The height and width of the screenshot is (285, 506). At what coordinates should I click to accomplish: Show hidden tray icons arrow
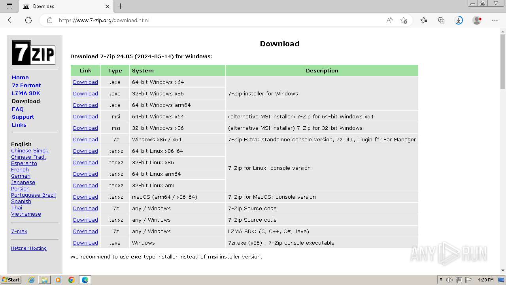click(x=441, y=280)
